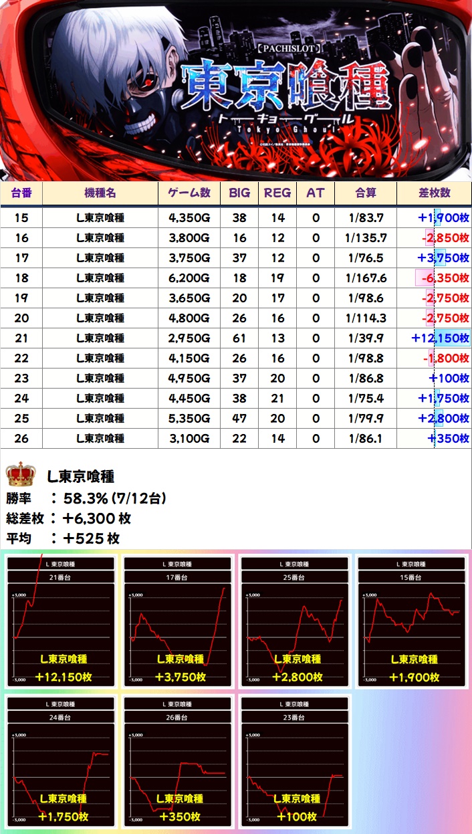Click the 総差枚 +6,300枚 line
This screenshot has height=834, width=472.
68,518
